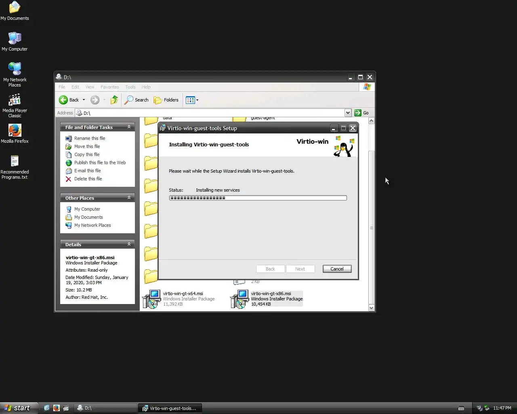Open the Start menu

coord(19,408)
